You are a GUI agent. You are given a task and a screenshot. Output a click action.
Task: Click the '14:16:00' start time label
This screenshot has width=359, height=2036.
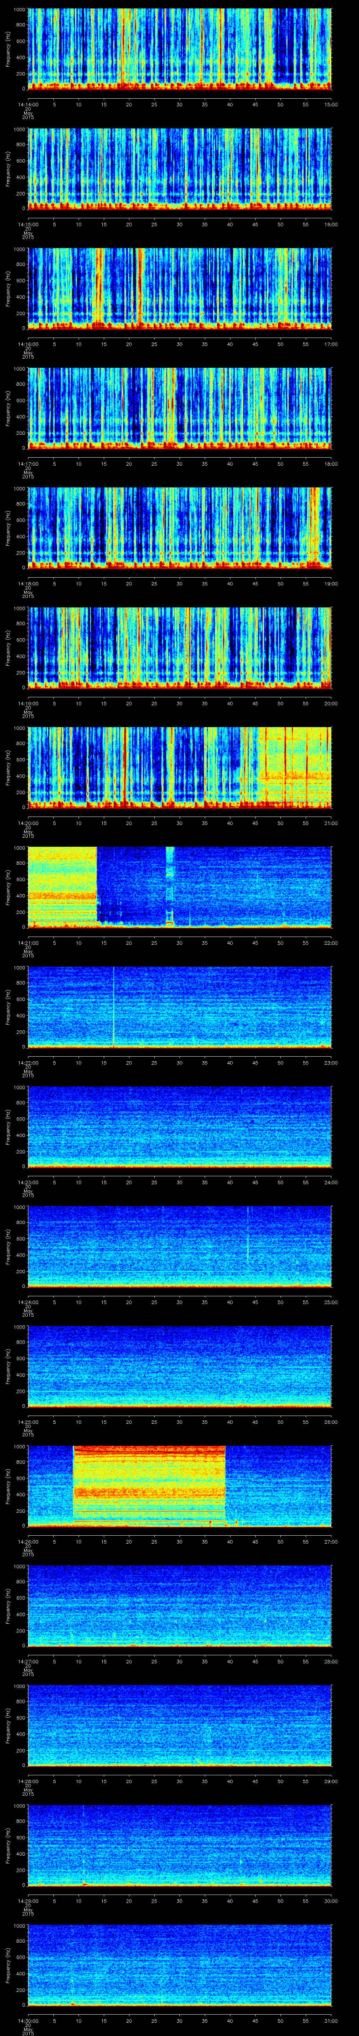coord(28,344)
